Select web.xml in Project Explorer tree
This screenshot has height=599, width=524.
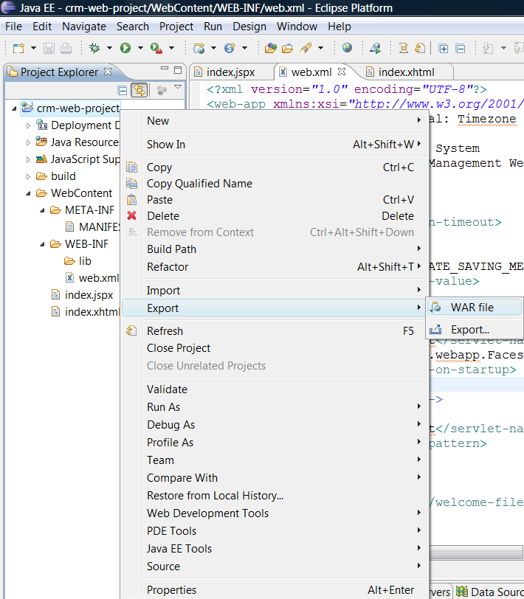92,277
